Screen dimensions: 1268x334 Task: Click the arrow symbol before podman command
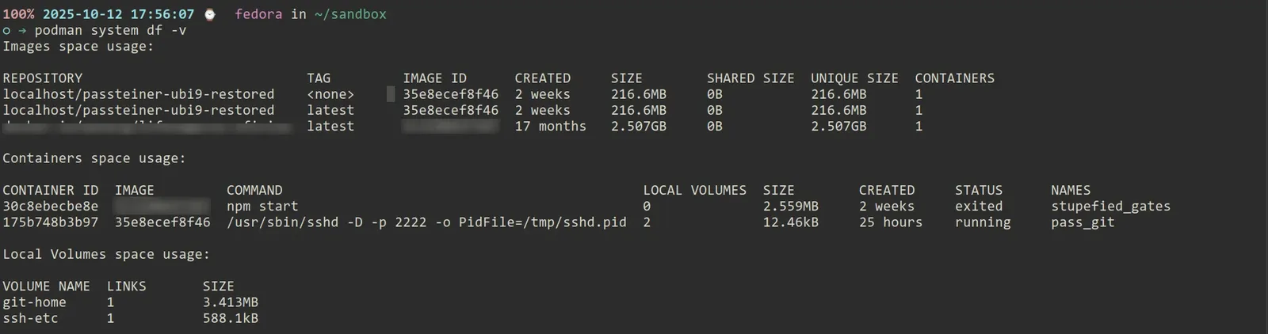[22, 31]
